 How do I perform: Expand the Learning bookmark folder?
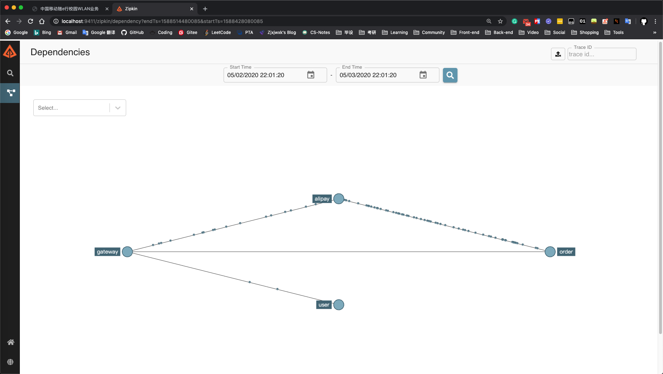coord(395,32)
